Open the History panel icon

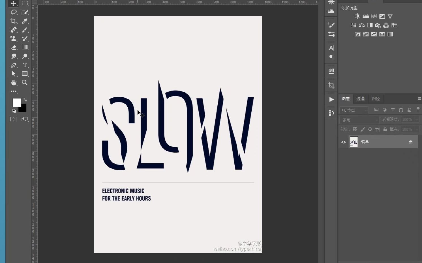pos(331,113)
